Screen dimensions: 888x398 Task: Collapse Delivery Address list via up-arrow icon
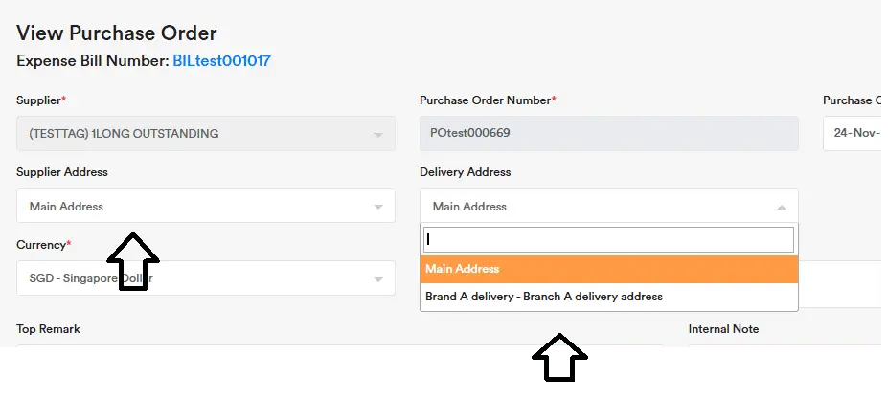(x=781, y=207)
